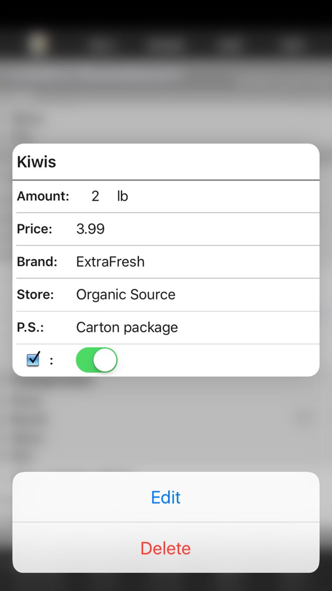Tap the Amount: label

click(x=43, y=196)
